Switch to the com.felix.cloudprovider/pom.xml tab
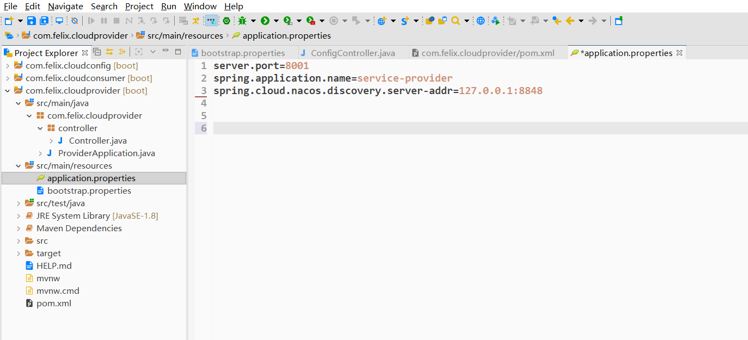This screenshot has height=340, width=748. pos(488,53)
